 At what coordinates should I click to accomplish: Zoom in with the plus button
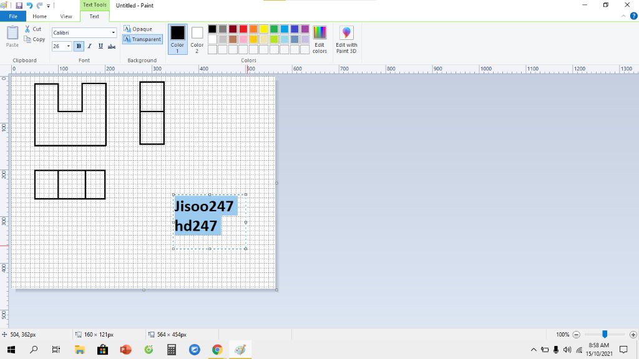pyautogui.click(x=633, y=335)
